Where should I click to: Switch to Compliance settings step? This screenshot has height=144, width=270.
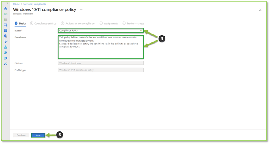point(43,23)
